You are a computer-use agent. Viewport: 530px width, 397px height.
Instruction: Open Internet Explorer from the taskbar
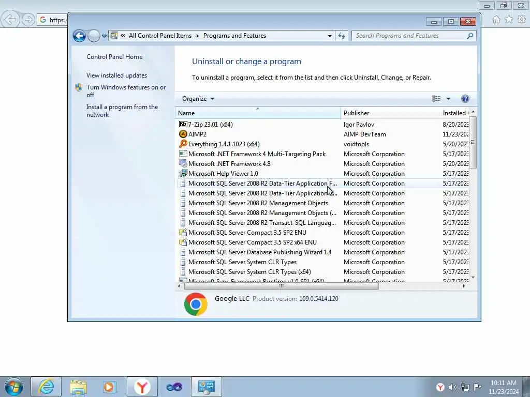[x=46, y=387]
